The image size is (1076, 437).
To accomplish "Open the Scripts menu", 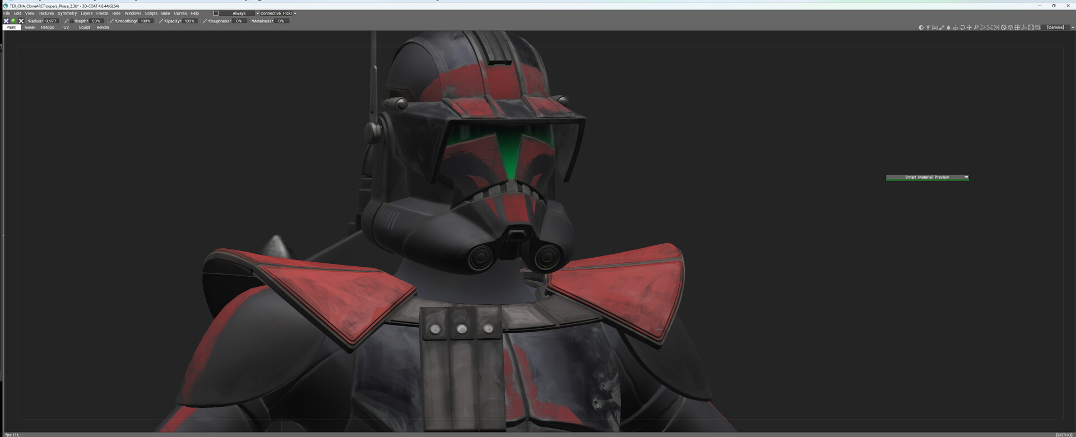I will [x=151, y=13].
